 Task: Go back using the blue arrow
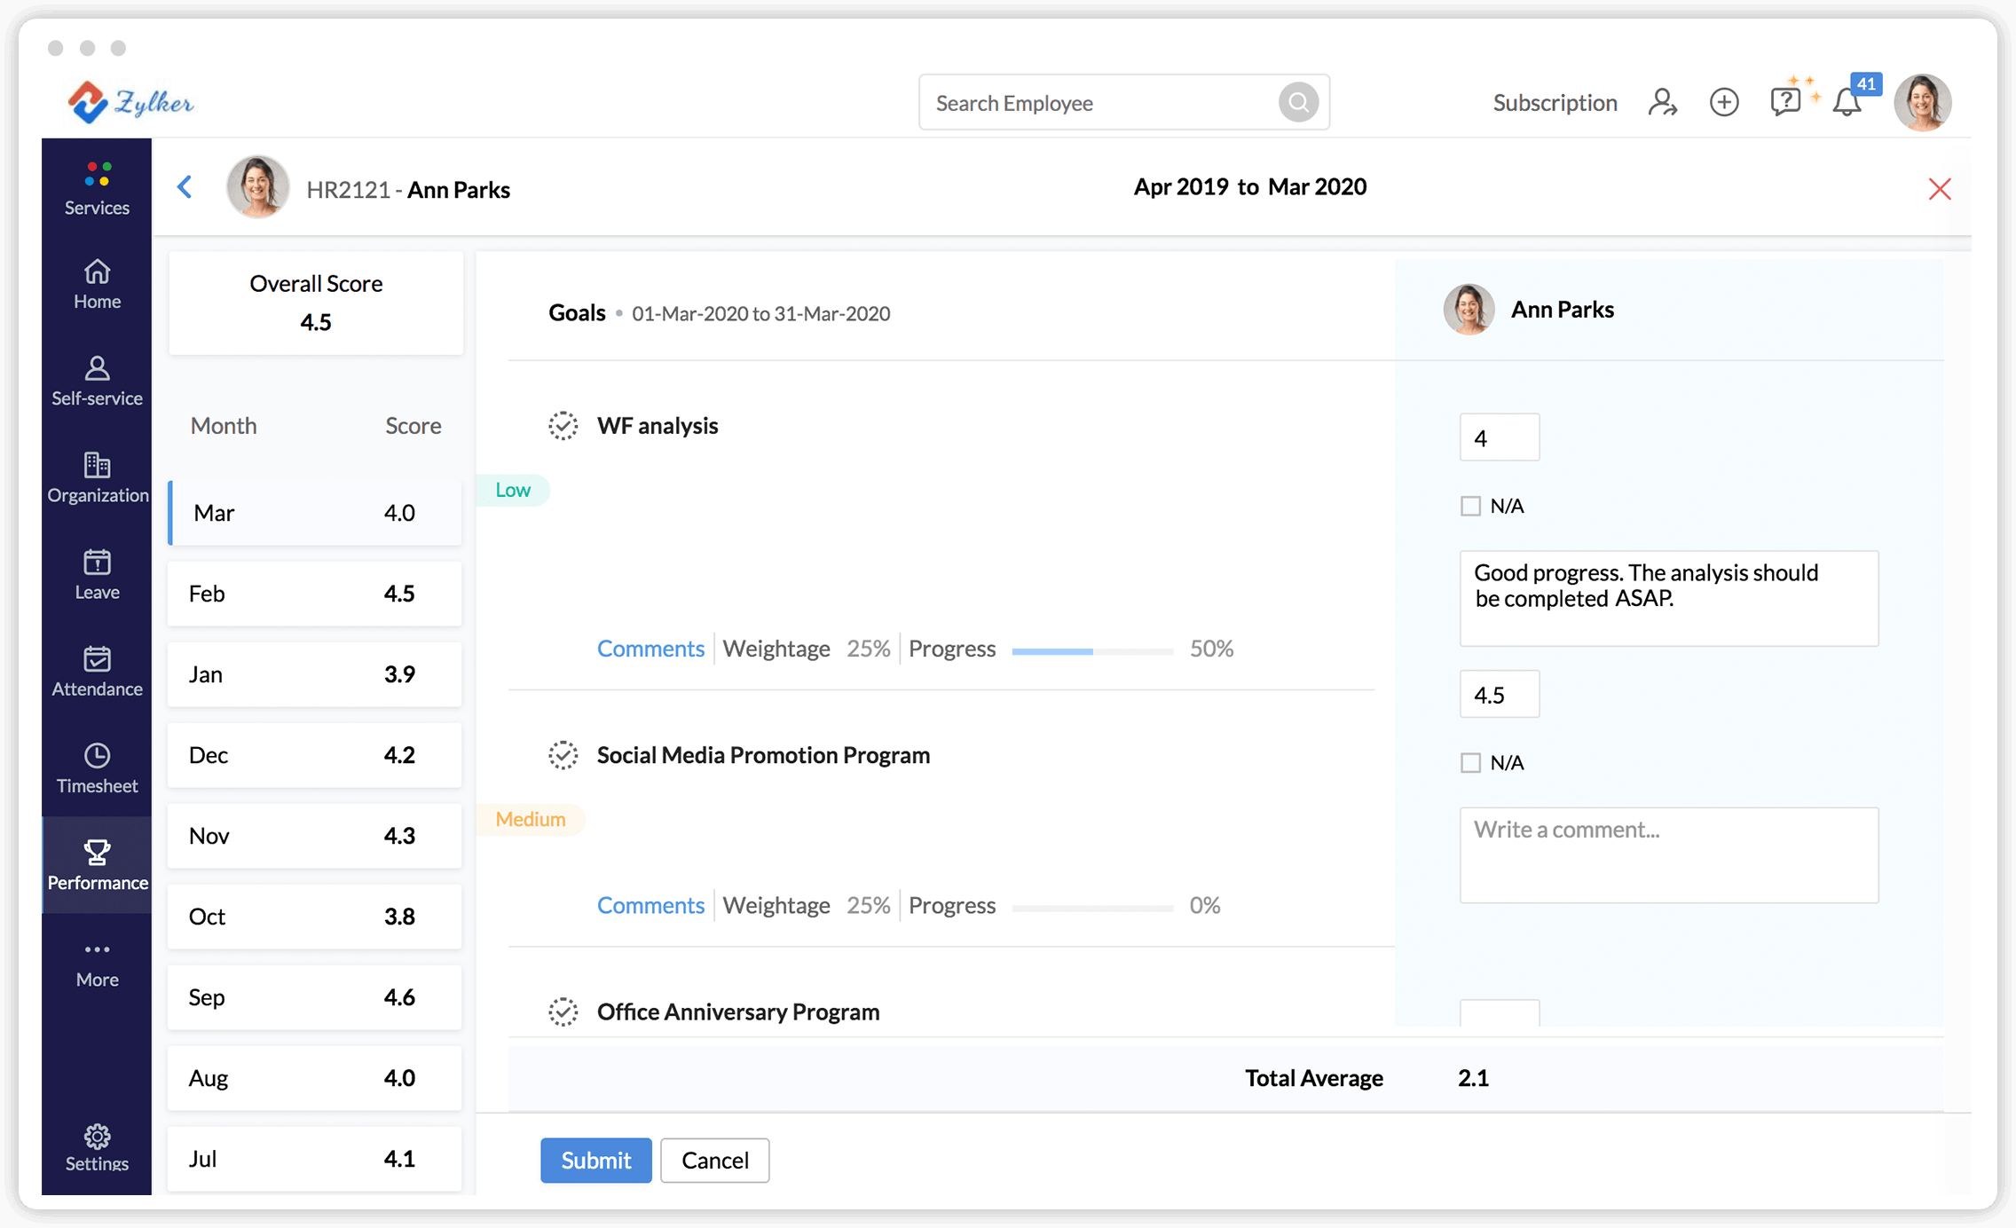pos(185,187)
